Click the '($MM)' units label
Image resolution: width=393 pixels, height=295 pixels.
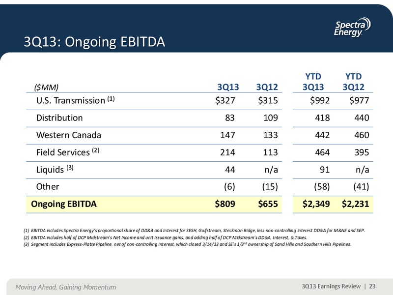pos(46,88)
